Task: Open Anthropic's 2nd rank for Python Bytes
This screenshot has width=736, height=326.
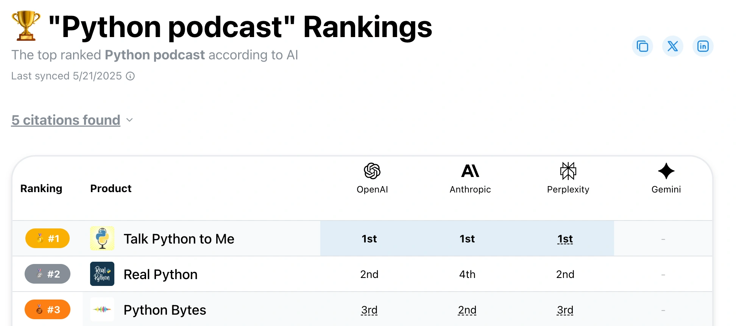Action: tap(467, 310)
